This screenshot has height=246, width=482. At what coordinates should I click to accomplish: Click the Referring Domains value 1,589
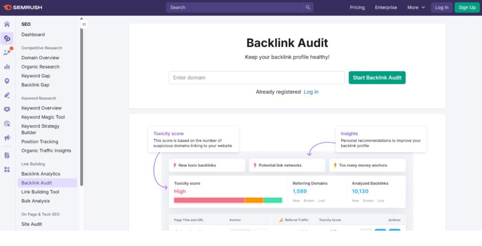click(299, 191)
